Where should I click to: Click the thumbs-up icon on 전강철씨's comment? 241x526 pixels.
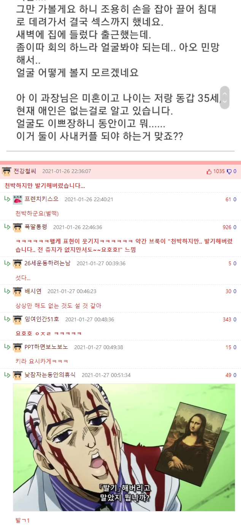(x=209, y=172)
